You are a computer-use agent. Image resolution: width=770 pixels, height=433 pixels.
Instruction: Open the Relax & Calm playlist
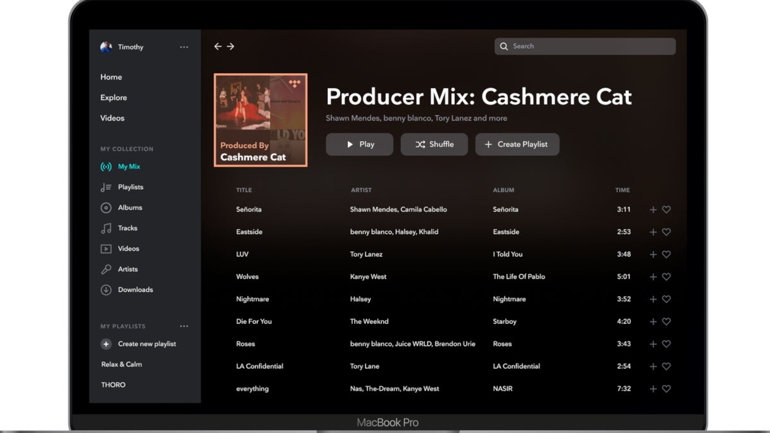[x=122, y=364]
